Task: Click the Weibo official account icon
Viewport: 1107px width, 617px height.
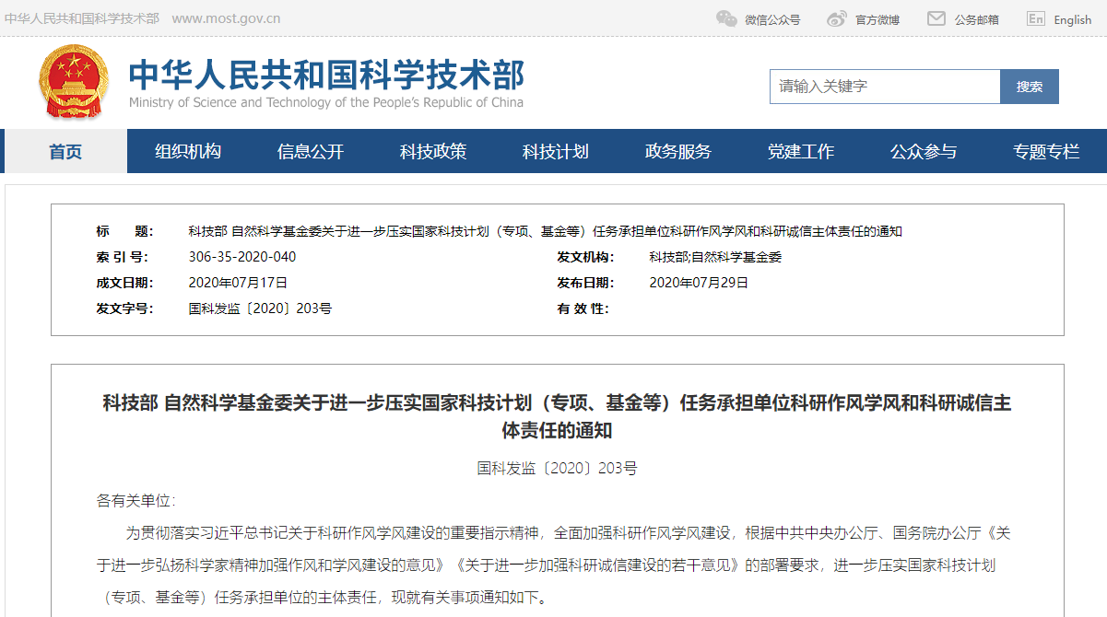Action: (836, 18)
